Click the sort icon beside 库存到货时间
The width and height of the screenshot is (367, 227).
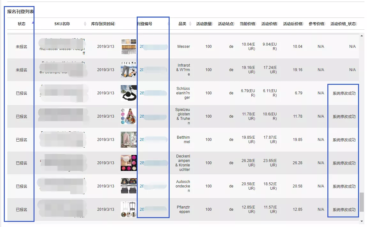click(x=115, y=24)
